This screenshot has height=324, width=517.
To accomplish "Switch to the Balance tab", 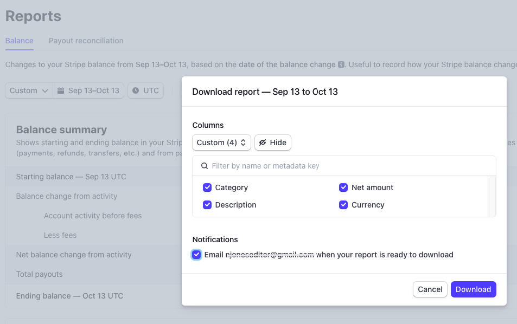I will [x=20, y=41].
